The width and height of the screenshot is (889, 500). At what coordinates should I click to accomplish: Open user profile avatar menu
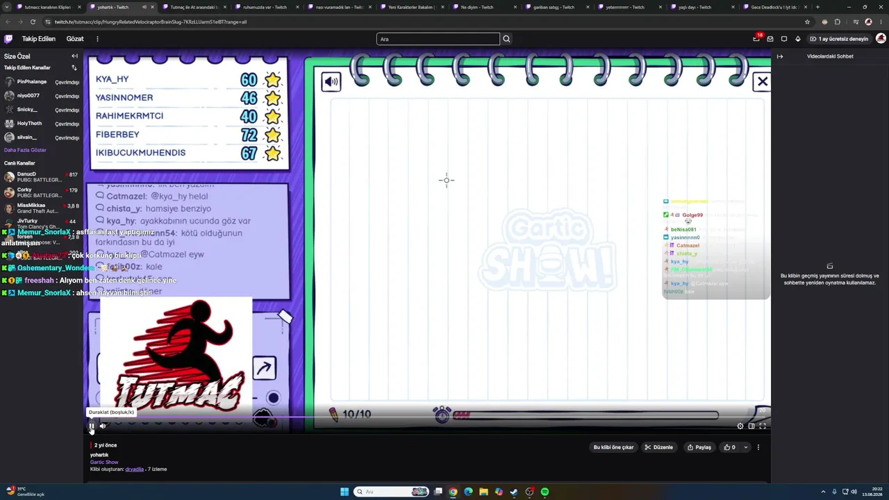click(881, 39)
